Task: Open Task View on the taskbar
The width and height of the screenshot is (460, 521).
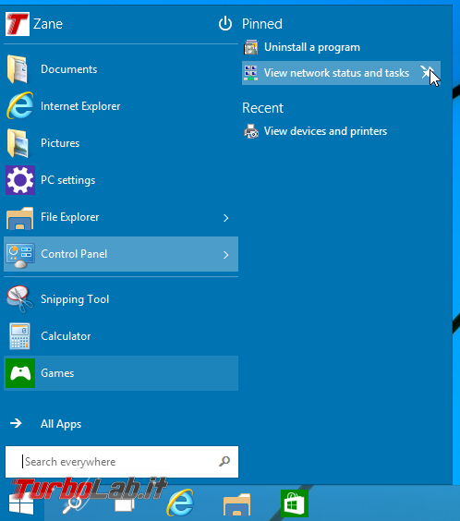Action: tap(125, 504)
